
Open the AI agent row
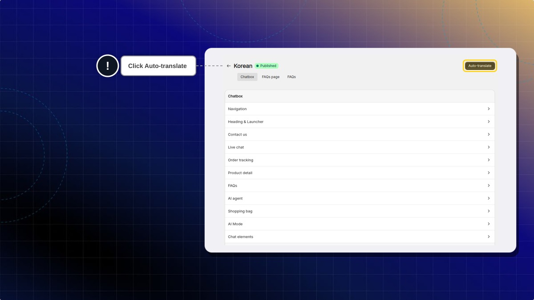tap(360, 198)
